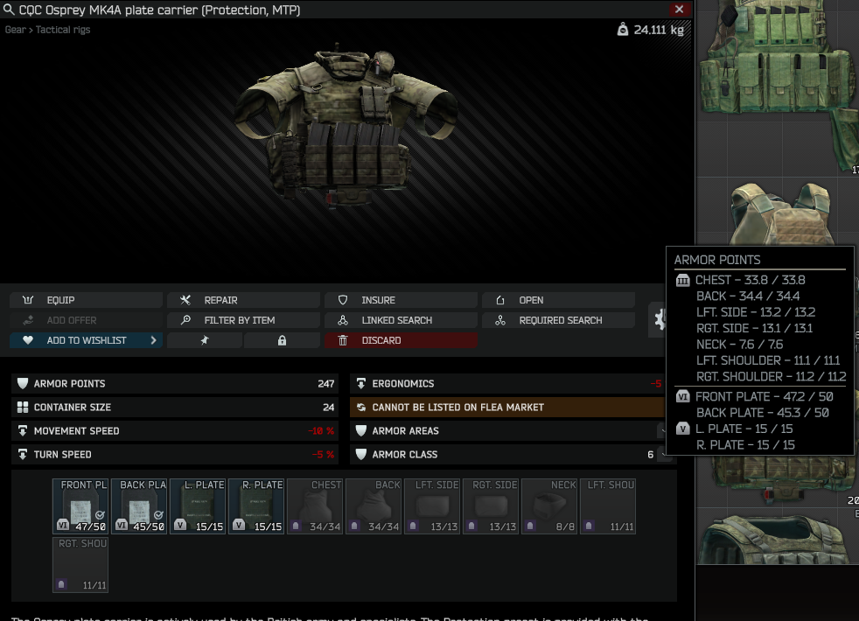Close the item inspection window
Image resolution: width=859 pixels, height=621 pixels.
tap(680, 10)
